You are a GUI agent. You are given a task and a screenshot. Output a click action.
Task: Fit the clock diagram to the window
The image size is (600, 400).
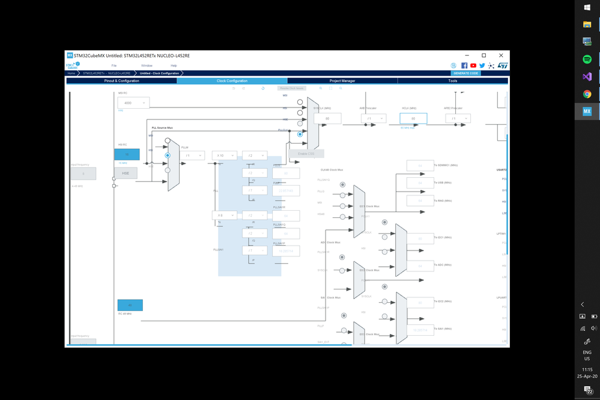(330, 88)
